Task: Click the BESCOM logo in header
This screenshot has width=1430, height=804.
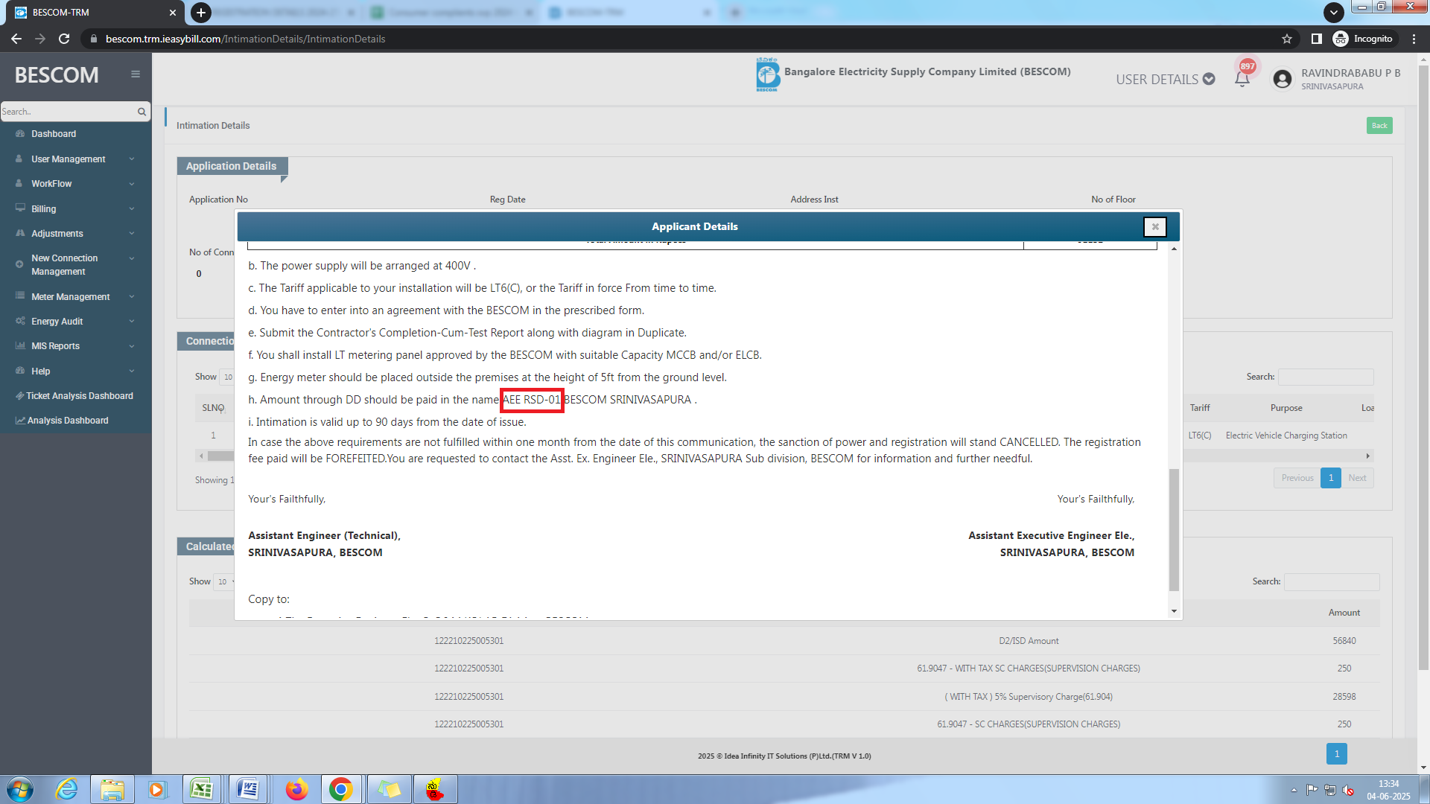Action: coord(767,74)
